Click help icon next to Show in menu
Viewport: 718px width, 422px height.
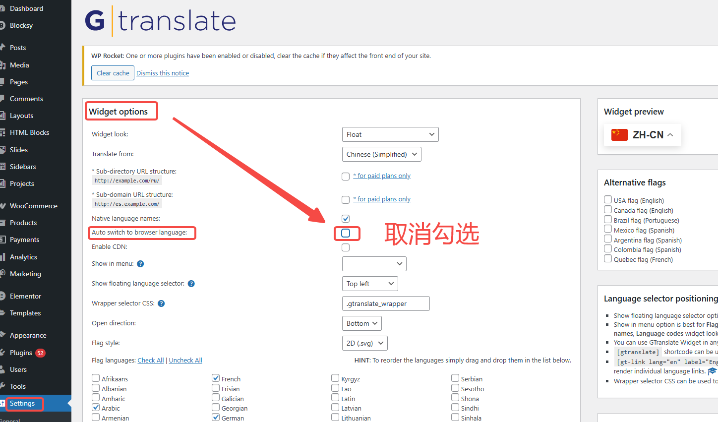(140, 264)
